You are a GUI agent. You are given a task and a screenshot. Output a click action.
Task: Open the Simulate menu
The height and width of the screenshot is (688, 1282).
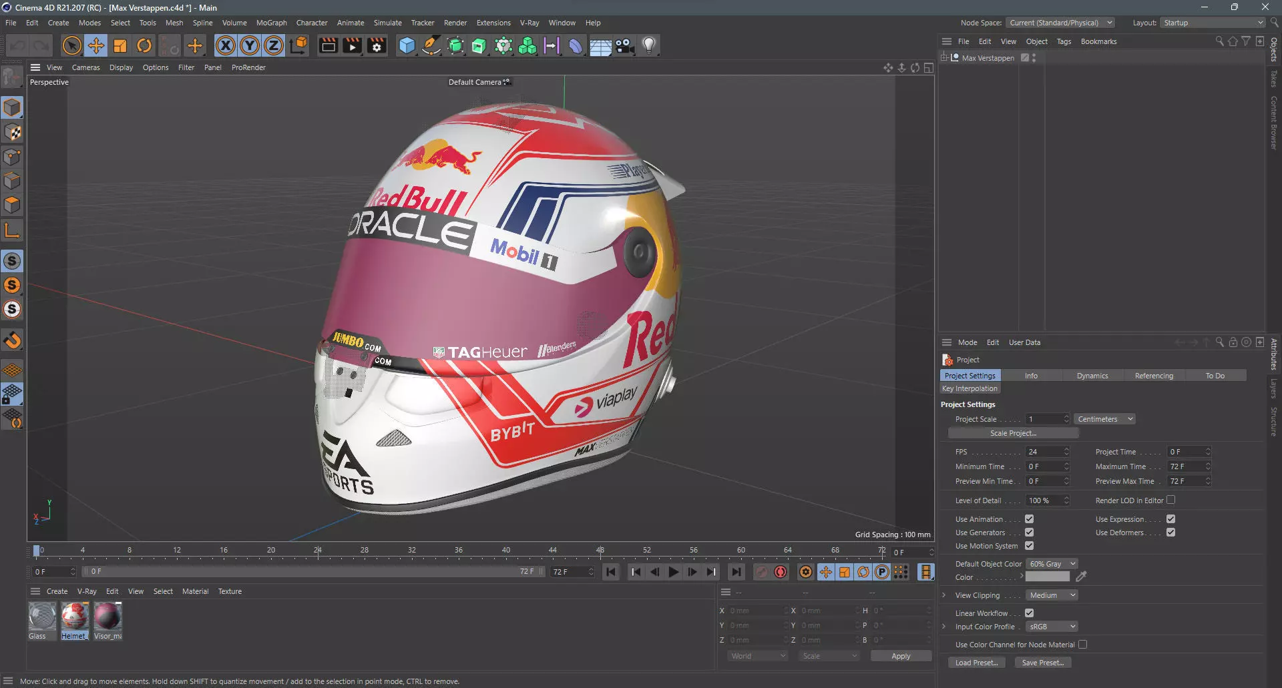pyautogui.click(x=387, y=23)
